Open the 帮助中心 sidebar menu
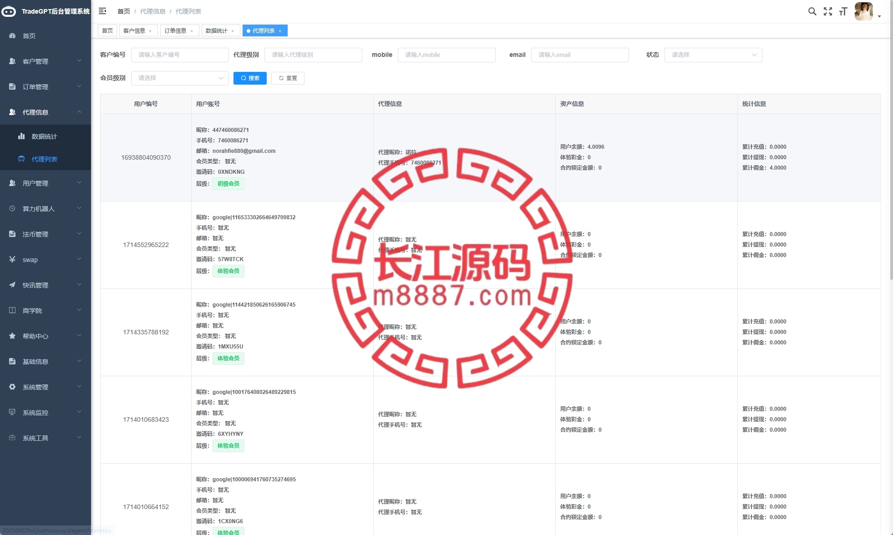Screen dimensions: 893x535 point(46,336)
